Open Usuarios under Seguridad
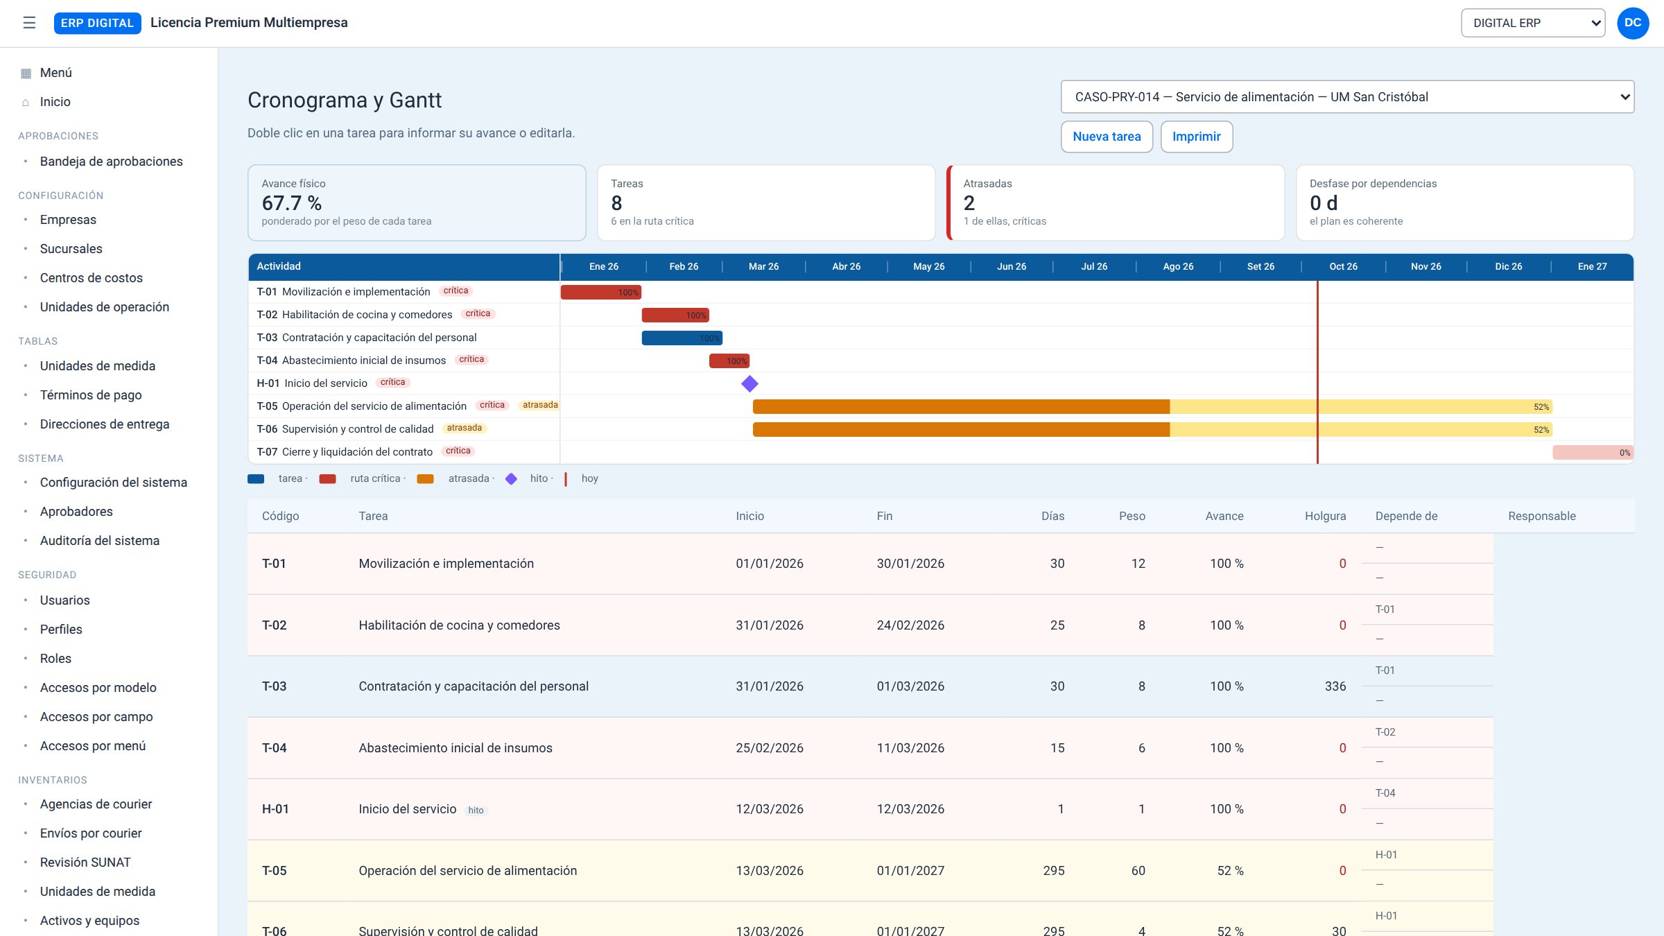 tap(64, 600)
